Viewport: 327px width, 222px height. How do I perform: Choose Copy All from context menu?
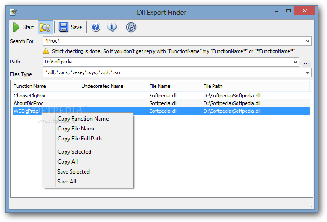(87, 162)
